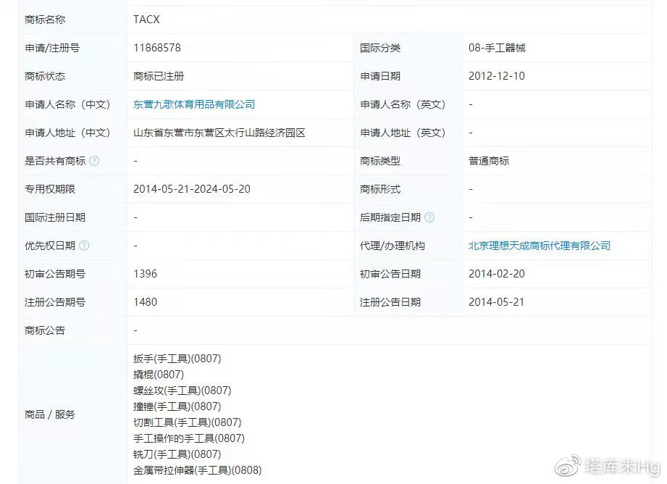Click help icon beside 是否共有商标
Viewport: 667px width, 484px height.
coord(94,161)
